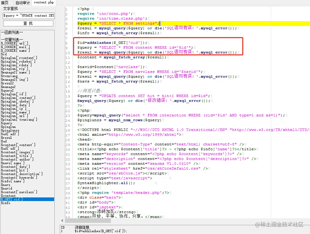Click line 39 require template/header.php
The image size is (310, 234).
point(123,193)
